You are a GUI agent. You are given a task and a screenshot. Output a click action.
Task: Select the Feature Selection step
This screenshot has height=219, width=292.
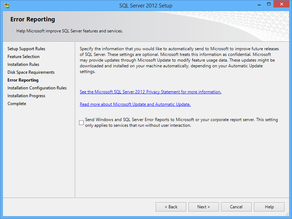tap(24, 57)
